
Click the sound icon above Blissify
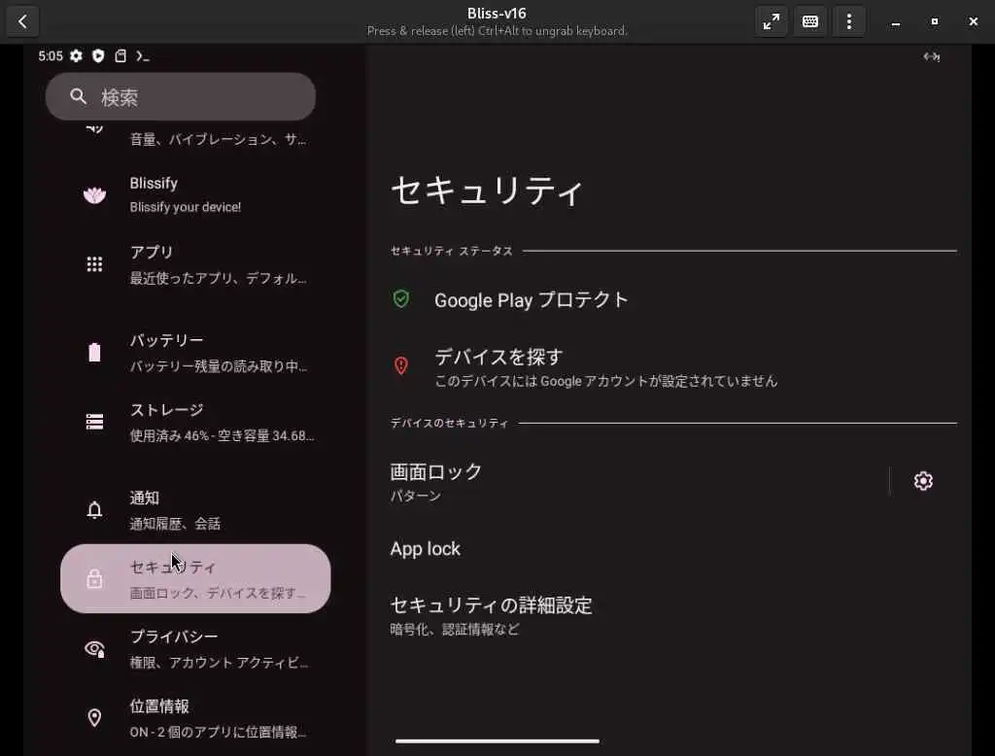click(94, 129)
